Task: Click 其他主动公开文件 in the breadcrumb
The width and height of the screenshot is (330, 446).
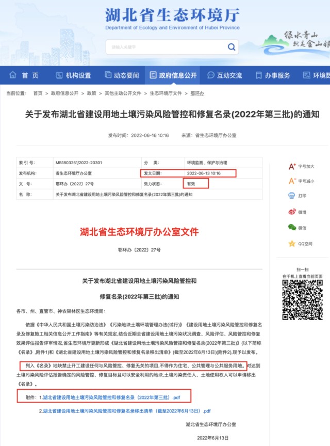Action: click(123, 93)
